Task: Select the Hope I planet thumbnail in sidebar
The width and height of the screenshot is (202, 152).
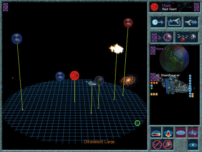Action: pyautogui.click(x=174, y=58)
